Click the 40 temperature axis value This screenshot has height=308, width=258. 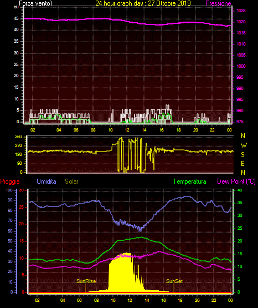coord(240,190)
